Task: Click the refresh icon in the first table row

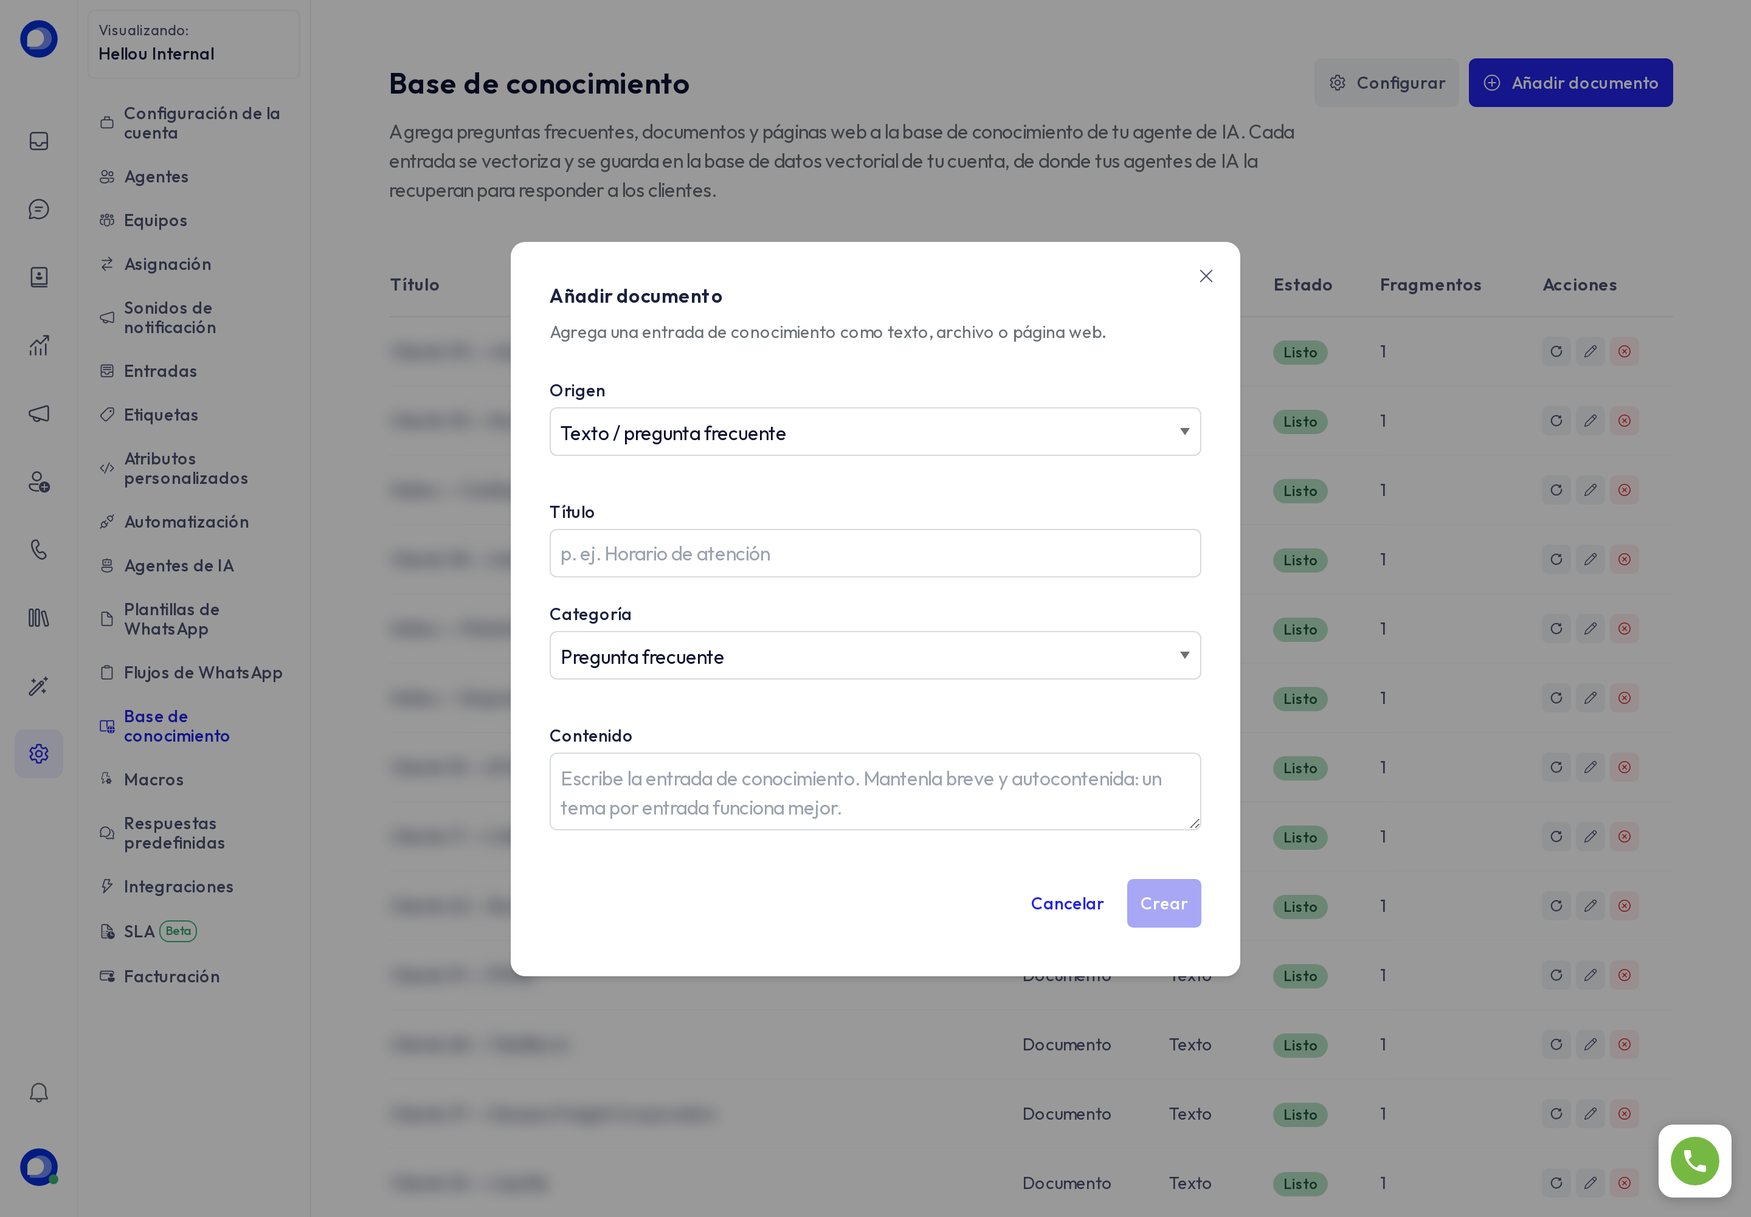Action: [x=1556, y=351]
